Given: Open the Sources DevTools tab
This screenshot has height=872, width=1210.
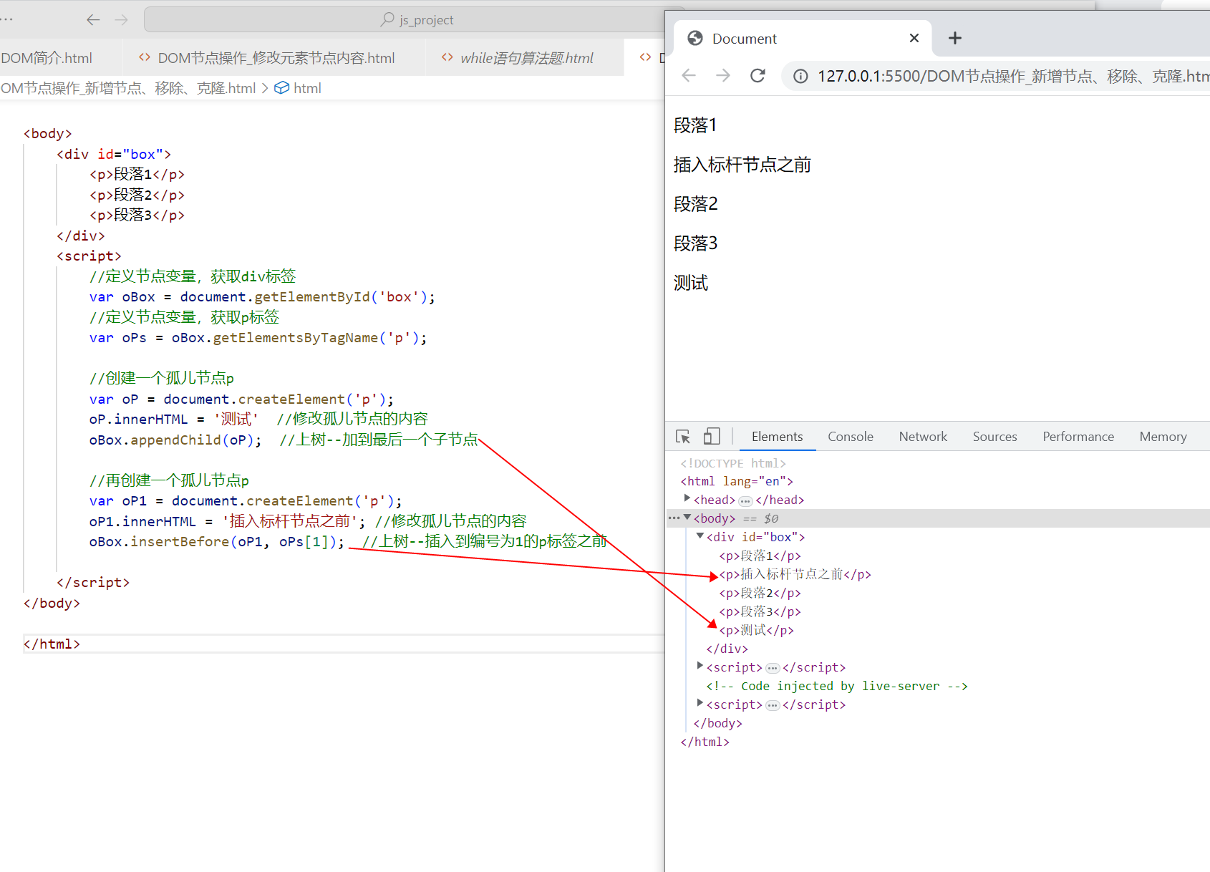Looking at the screenshot, I should [x=994, y=437].
